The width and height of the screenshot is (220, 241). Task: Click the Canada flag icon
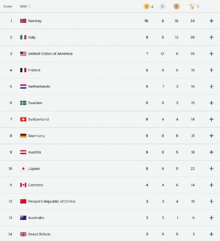[x=23, y=185]
